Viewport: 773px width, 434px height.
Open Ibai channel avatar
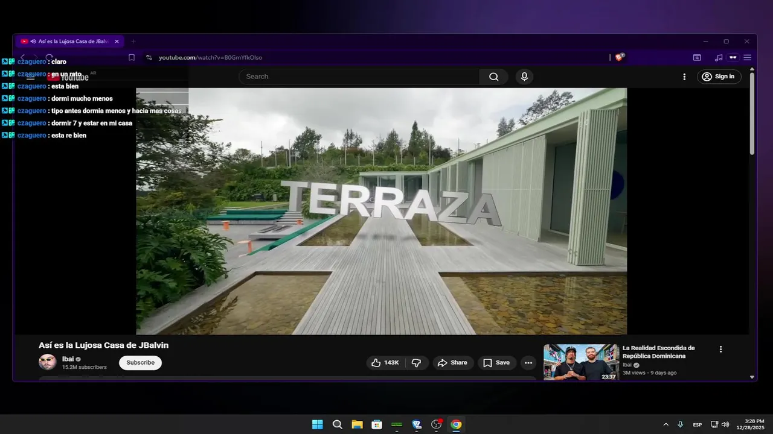click(x=48, y=362)
